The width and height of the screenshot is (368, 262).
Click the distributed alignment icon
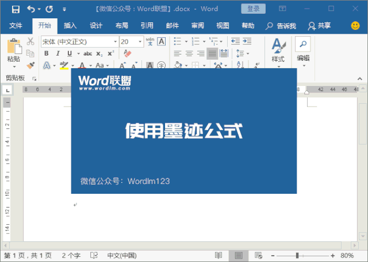[224, 53]
